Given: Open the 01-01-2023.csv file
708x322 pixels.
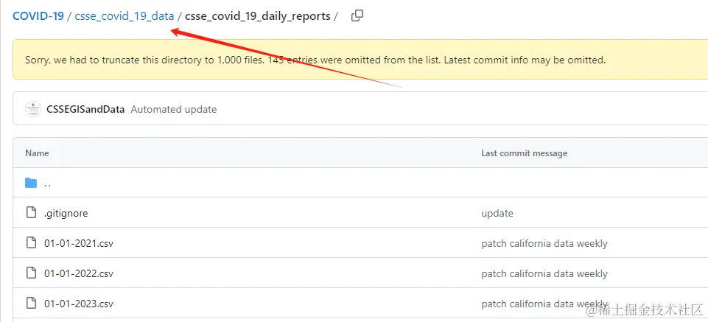Looking at the screenshot, I should [x=79, y=304].
